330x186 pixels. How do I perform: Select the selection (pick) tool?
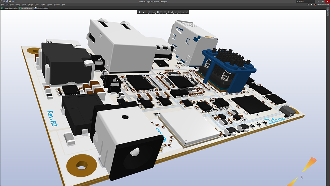143,12
